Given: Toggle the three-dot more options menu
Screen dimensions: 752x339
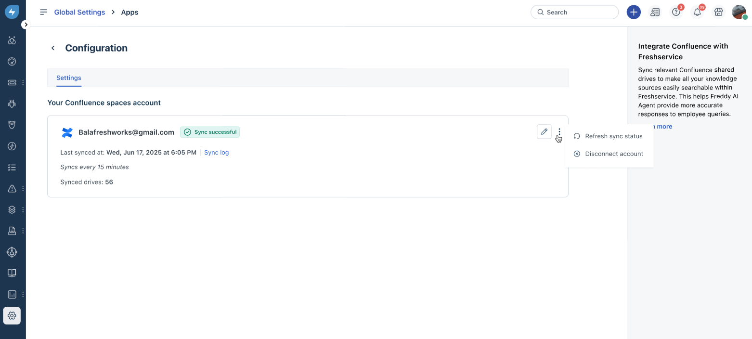Looking at the screenshot, I should click(559, 131).
